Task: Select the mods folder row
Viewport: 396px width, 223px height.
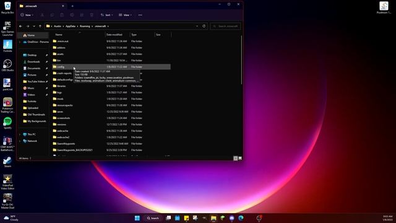Action: pyautogui.click(x=111, y=99)
